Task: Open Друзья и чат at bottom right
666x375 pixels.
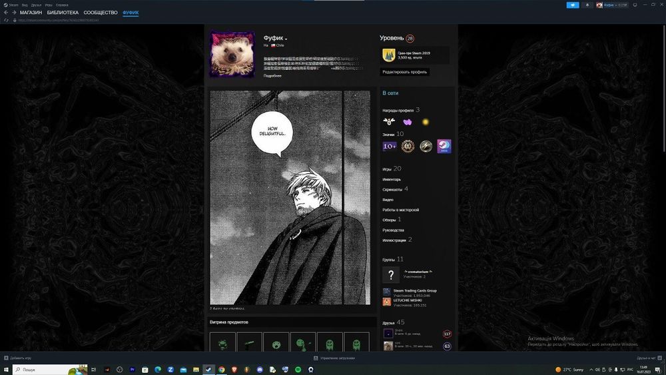Action: pyautogui.click(x=649, y=358)
